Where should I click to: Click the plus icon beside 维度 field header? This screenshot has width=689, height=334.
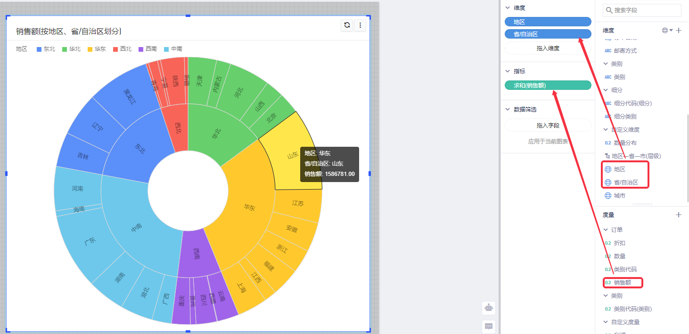point(679,31)
